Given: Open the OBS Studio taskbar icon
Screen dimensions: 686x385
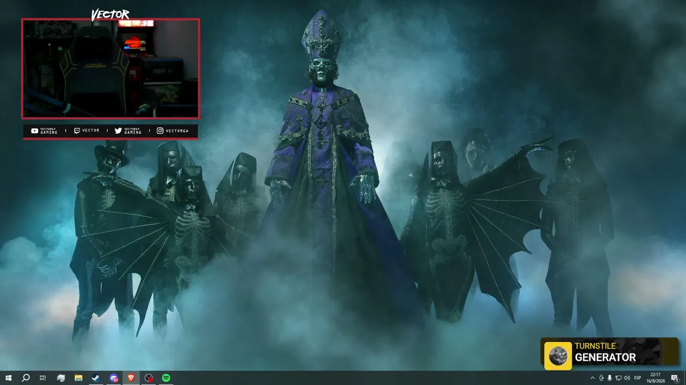Looking at the screenshot, I should point(149,378).
